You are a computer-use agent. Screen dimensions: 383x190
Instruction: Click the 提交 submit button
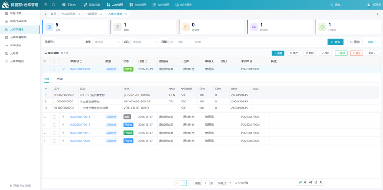(x=326, y=53)
